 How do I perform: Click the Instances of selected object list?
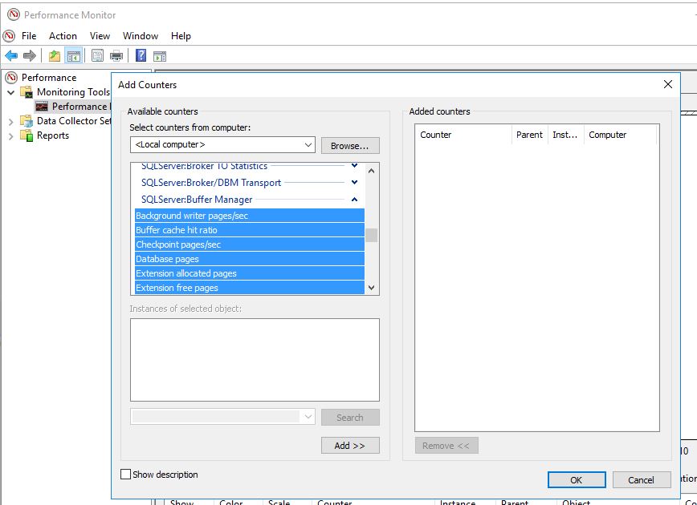(x=255, y=360)
